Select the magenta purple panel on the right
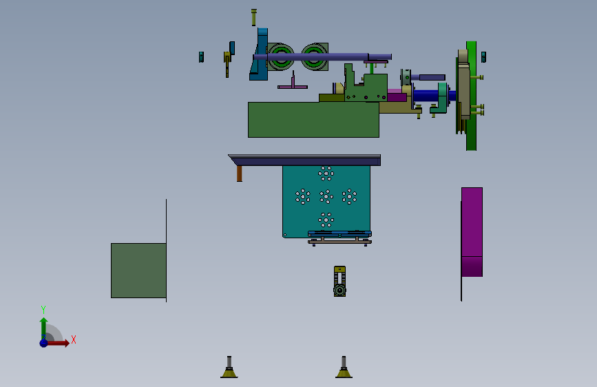The height and width of the screenshot is (387, 597). click(x=472, y=232)
